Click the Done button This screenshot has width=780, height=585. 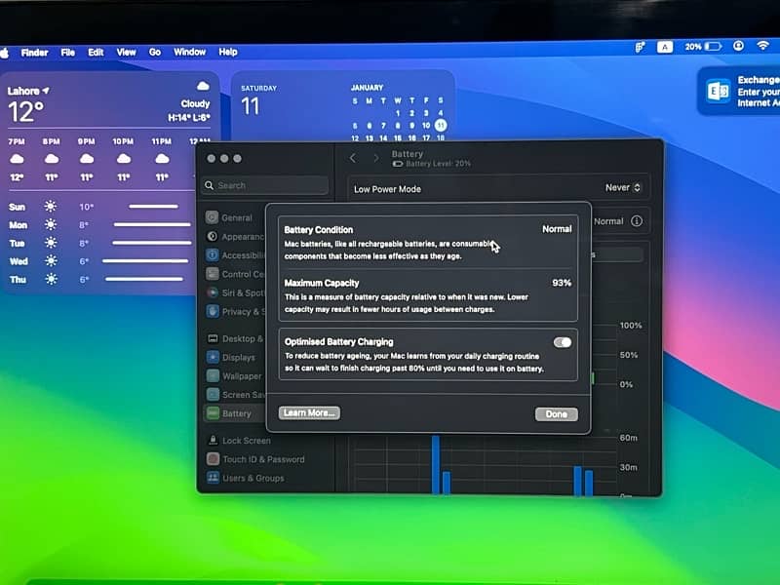(556, 414)
